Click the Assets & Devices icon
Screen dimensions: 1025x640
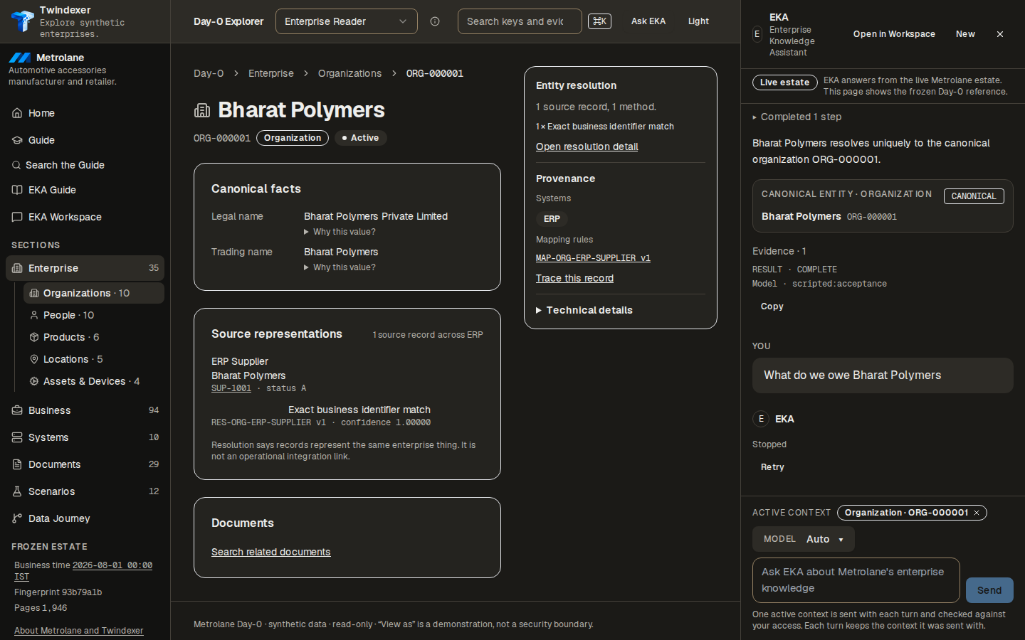[34, 381]
